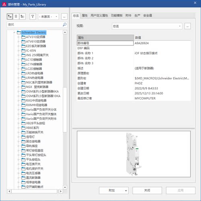Screen dimensions: 201x201
Task: Open filter settings ellipsis button
Action: (64, 17)
